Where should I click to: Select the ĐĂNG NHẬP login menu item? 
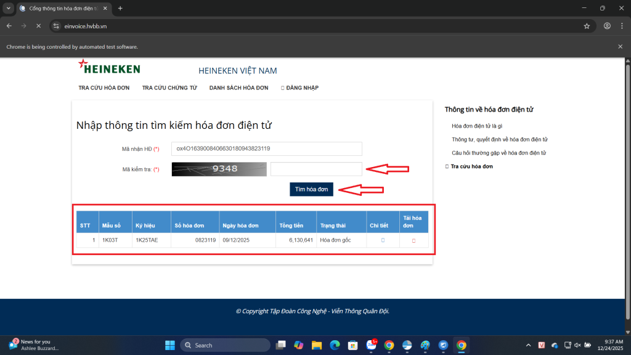coord(300,88)
